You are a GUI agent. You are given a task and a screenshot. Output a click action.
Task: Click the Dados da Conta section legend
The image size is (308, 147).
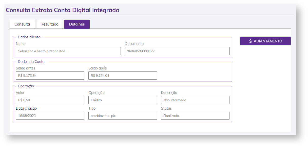tap(31, 62)
